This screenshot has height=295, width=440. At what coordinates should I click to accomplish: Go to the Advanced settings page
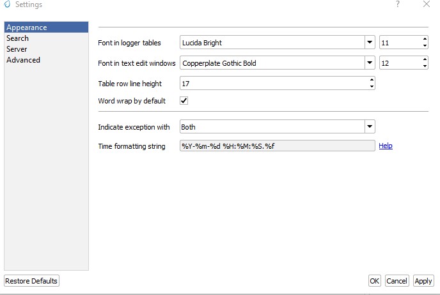(x=23, y=60)
